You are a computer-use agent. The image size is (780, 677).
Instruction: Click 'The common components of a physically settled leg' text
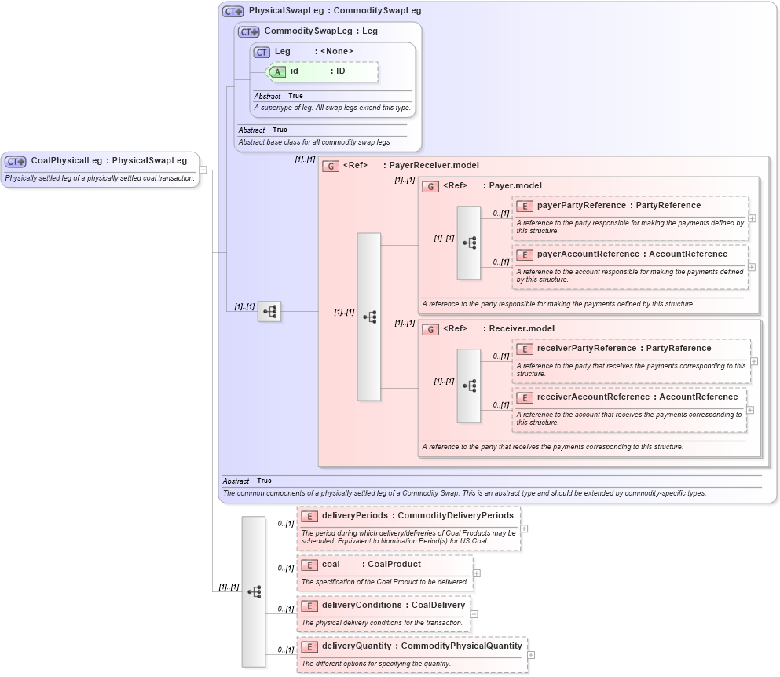coord(464,493)
